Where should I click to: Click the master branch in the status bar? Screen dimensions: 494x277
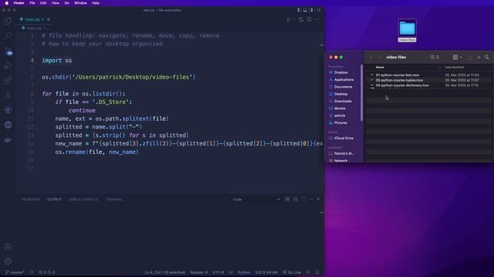(x=15, y=272)
